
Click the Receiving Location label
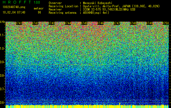[x=63, y=6]
